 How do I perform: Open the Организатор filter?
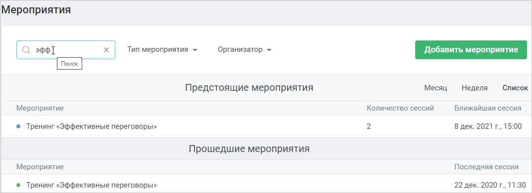tap(244, 50)
